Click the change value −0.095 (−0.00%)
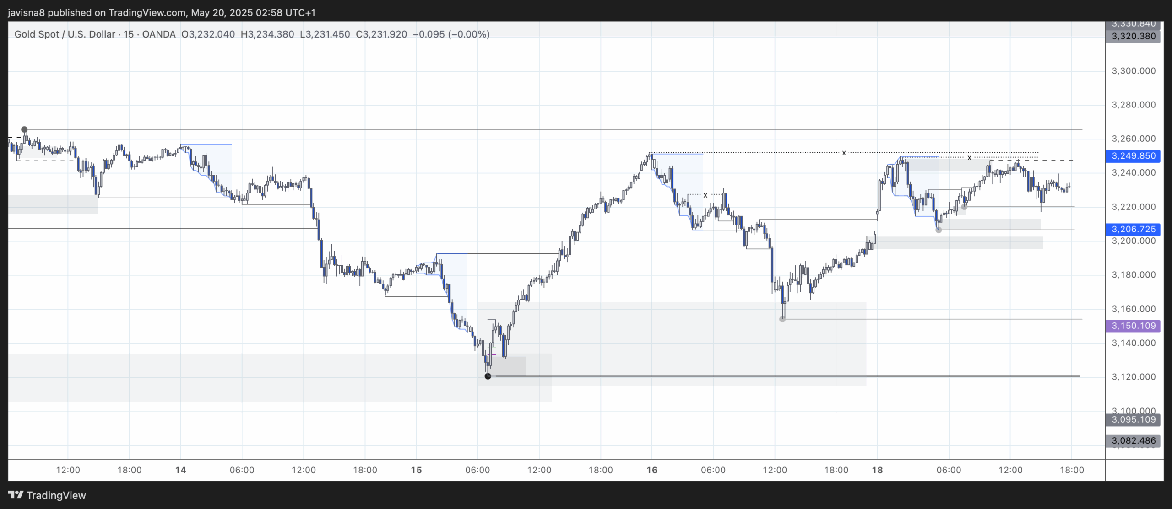The image size is (1172, 509). pyautogui.click(x=451, y=34)
